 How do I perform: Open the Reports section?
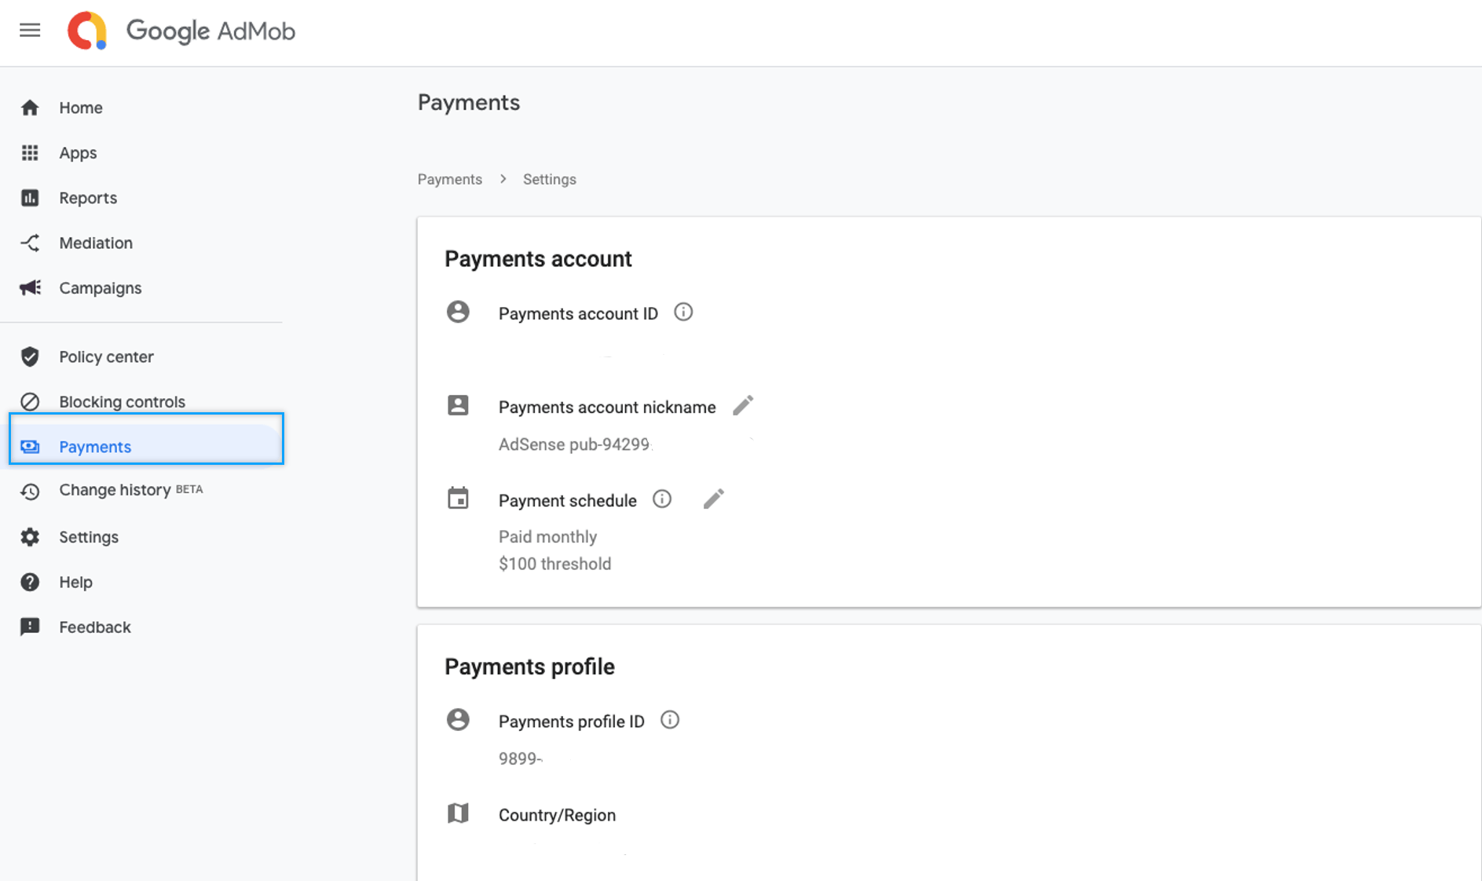[87, 198]
